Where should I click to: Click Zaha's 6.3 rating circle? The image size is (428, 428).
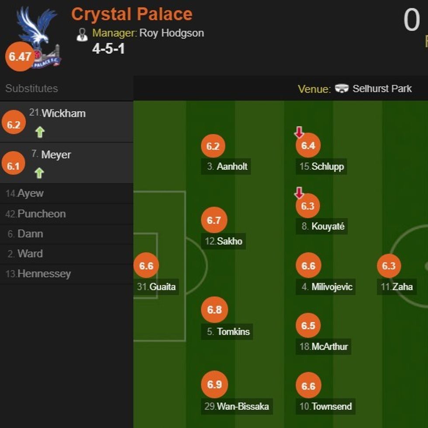pyautogui.click(x=389, y=266)
